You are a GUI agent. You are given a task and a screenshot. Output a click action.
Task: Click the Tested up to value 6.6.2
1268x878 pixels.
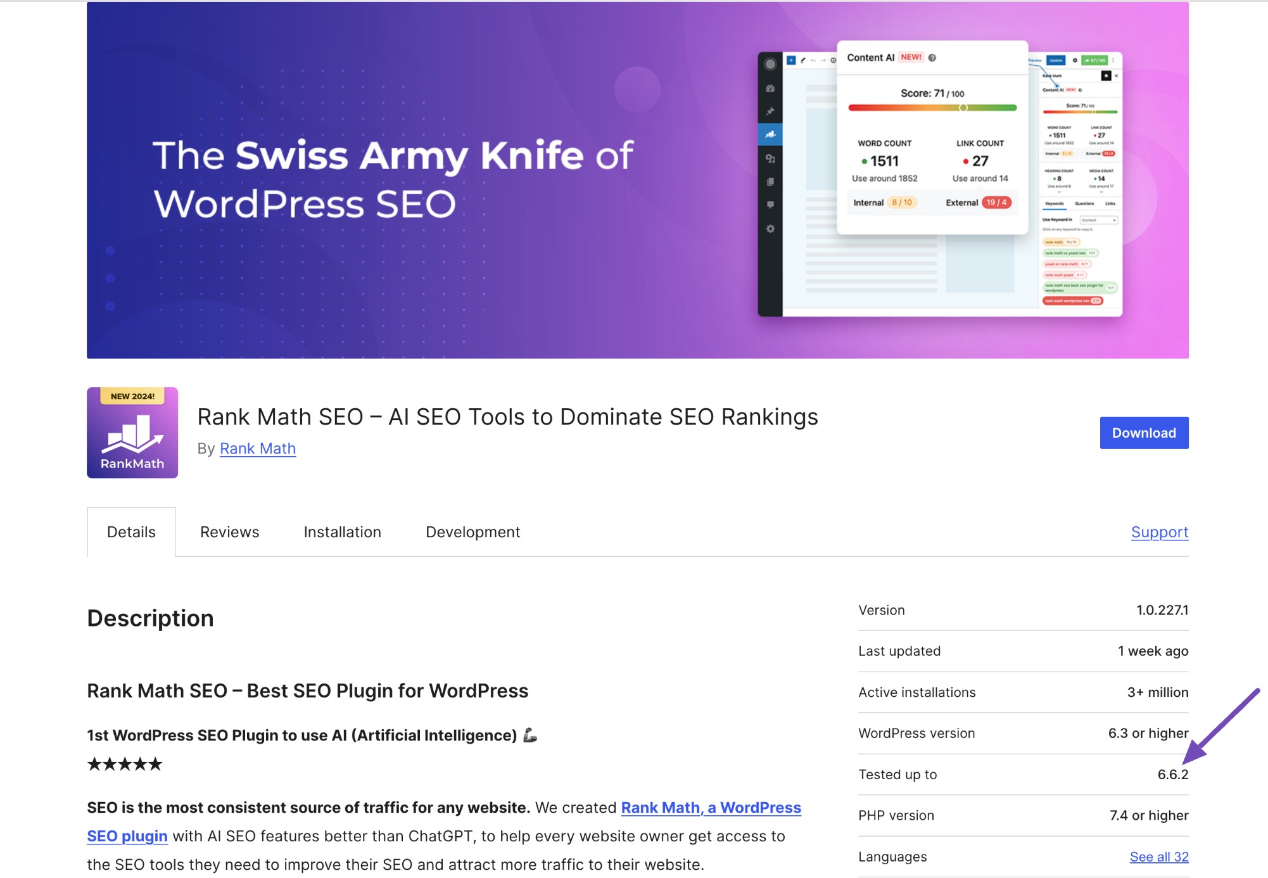pyautogui.click(x=1173, y=774)
